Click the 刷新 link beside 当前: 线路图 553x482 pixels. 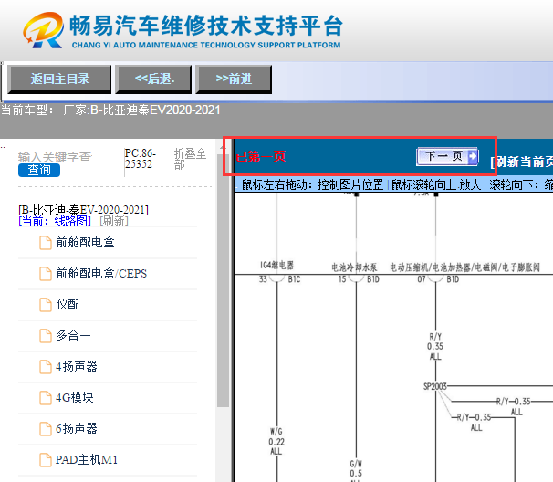click(x=114, y=221)
